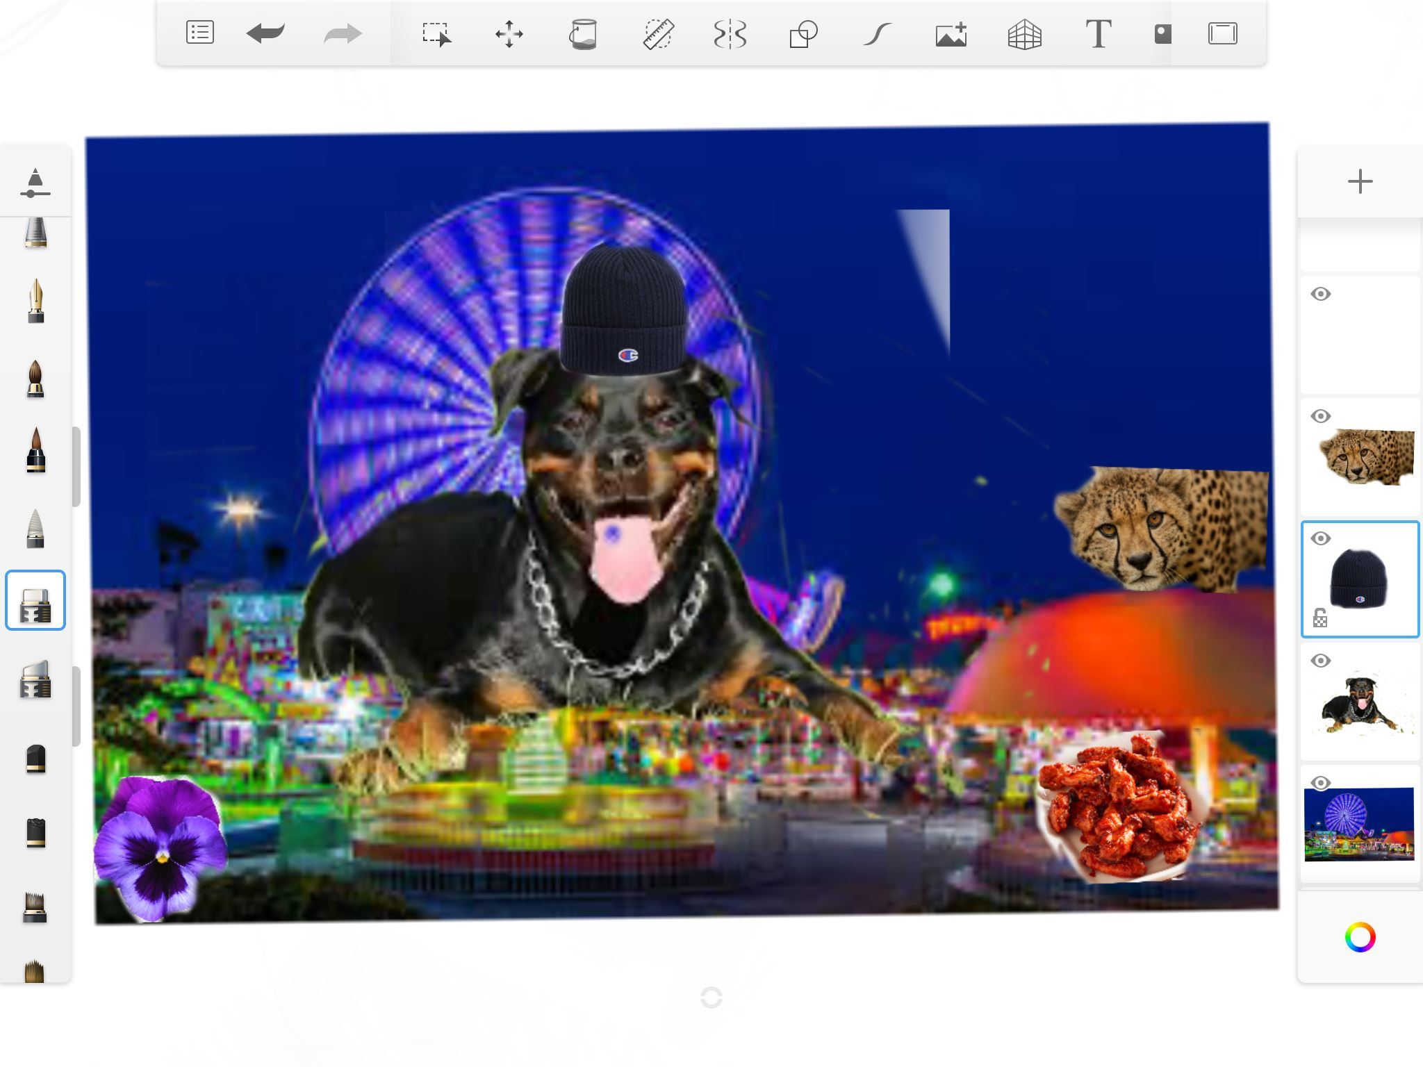This screenshot has width=1423, height=1067.
Task: Click the Undo arrow
Action: (265, 33)
